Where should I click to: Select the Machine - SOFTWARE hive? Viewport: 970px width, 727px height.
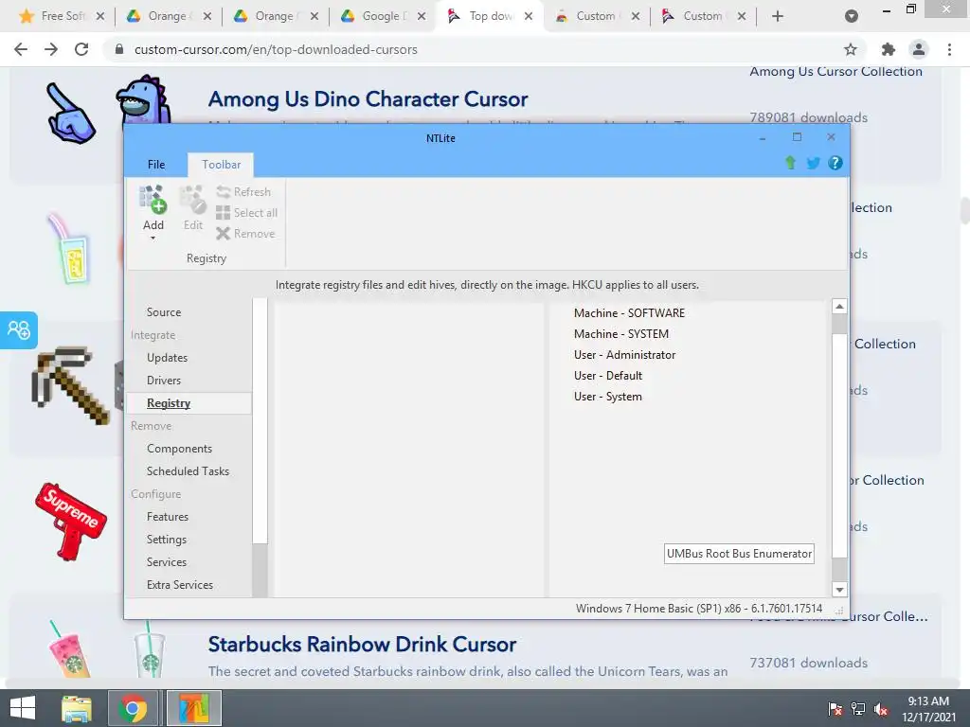click(x=629, y=312)
